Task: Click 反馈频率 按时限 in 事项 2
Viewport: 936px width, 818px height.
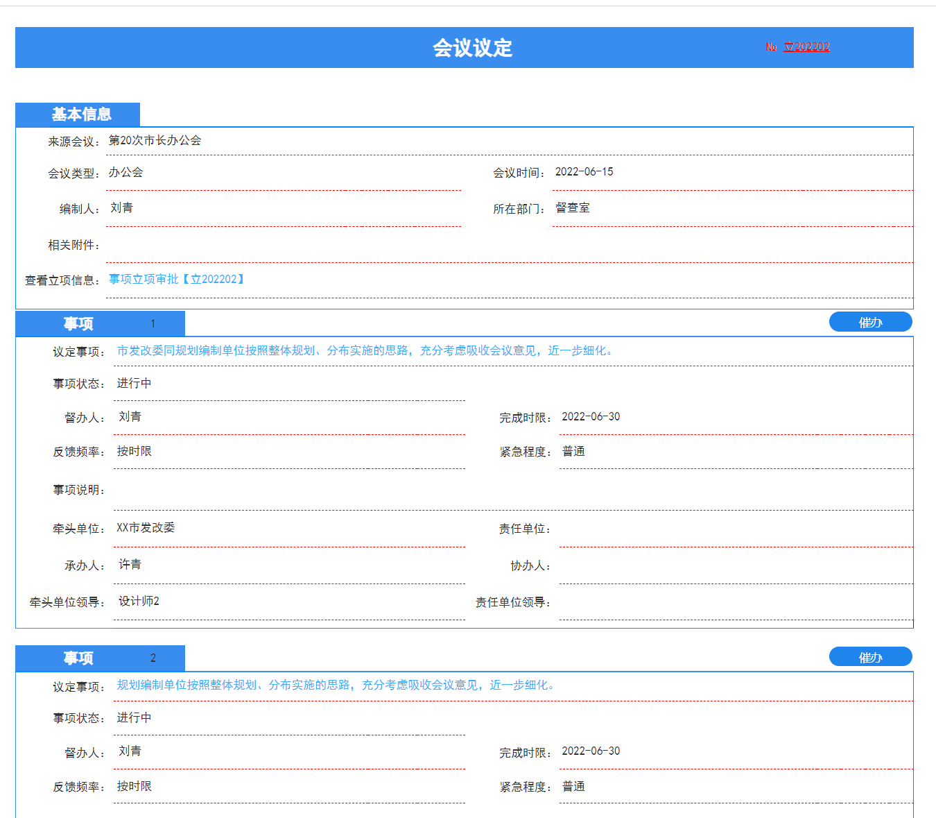Action: point(134,786)
